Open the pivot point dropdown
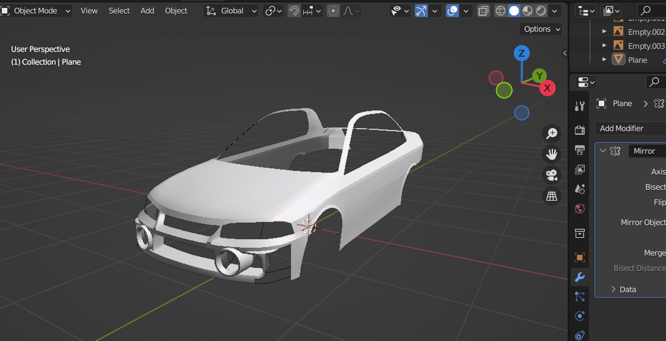The height and width of the screenshot is (341, 666). coord(273,11)
